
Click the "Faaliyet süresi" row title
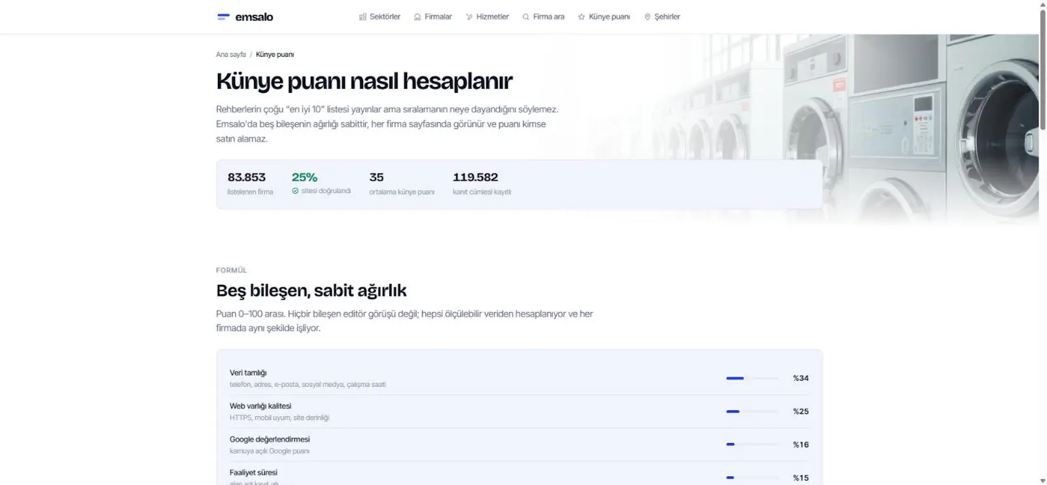point(253,473)
